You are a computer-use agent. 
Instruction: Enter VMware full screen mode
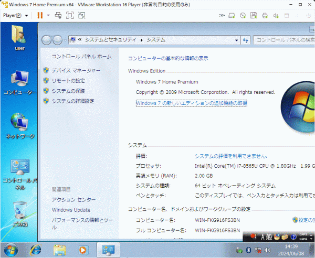pyautogui.click(x=70, y=15)
